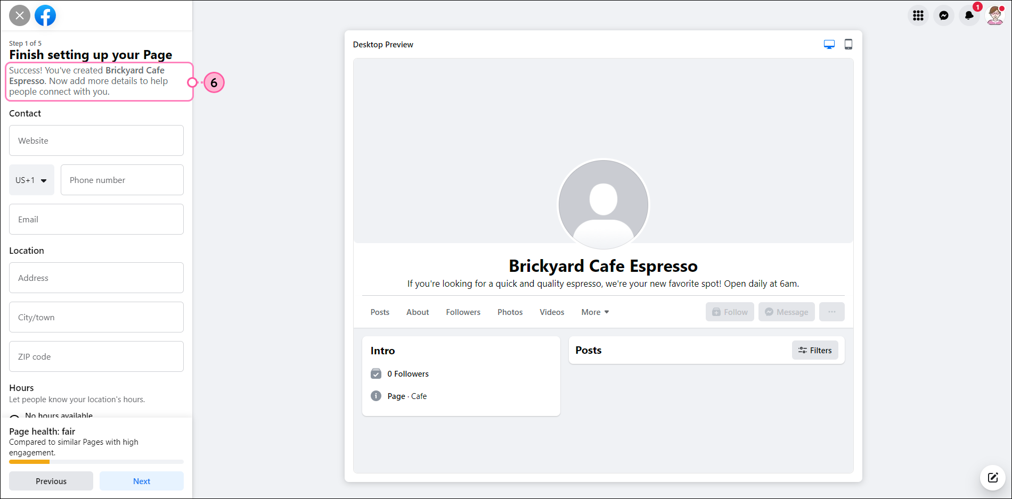Screen dimensions: 1012x499
Task: Focus the Address input field
Action: (x=96, y=278)
